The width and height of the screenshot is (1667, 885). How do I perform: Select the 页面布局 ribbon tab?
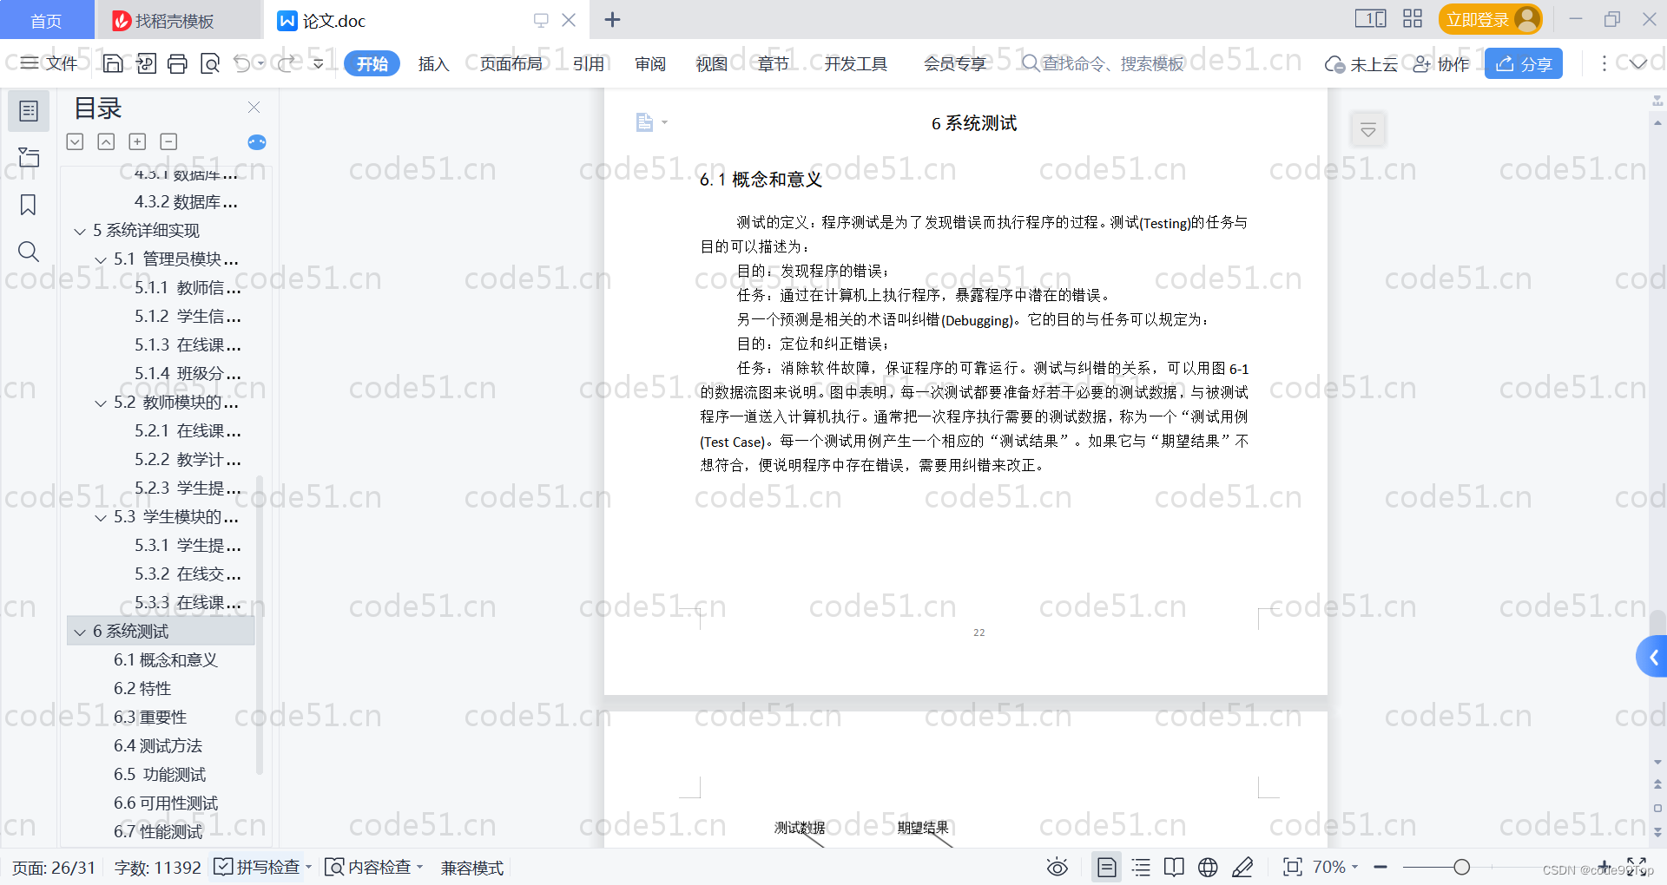[x=511, y=63]
